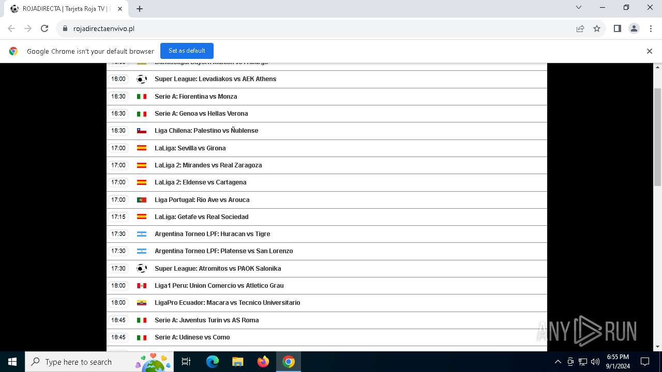Go forward to the next page
662x372 pixels.
[28, 28]
